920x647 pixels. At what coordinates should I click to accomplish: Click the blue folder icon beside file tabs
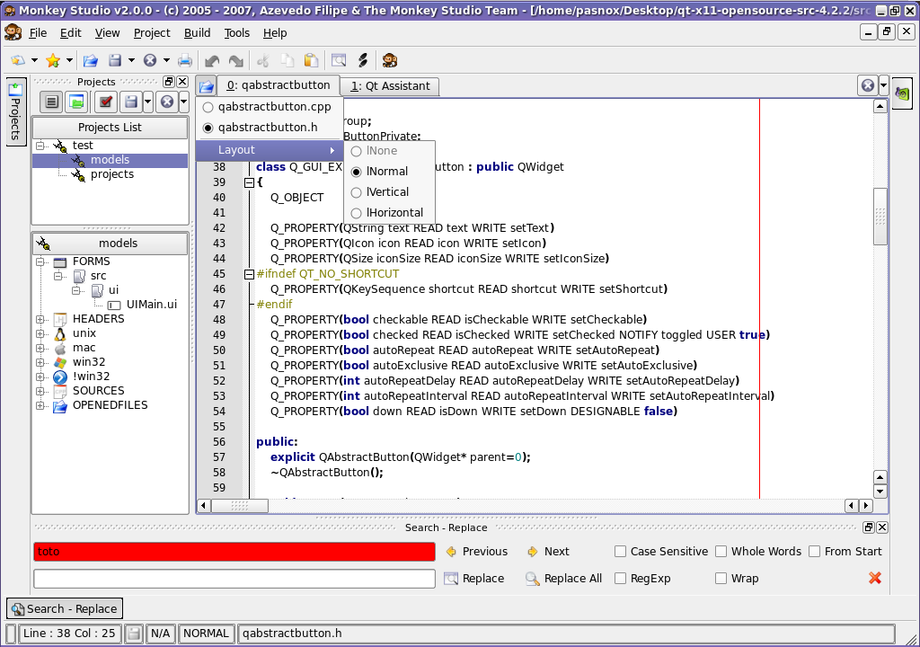pos(207,86)
